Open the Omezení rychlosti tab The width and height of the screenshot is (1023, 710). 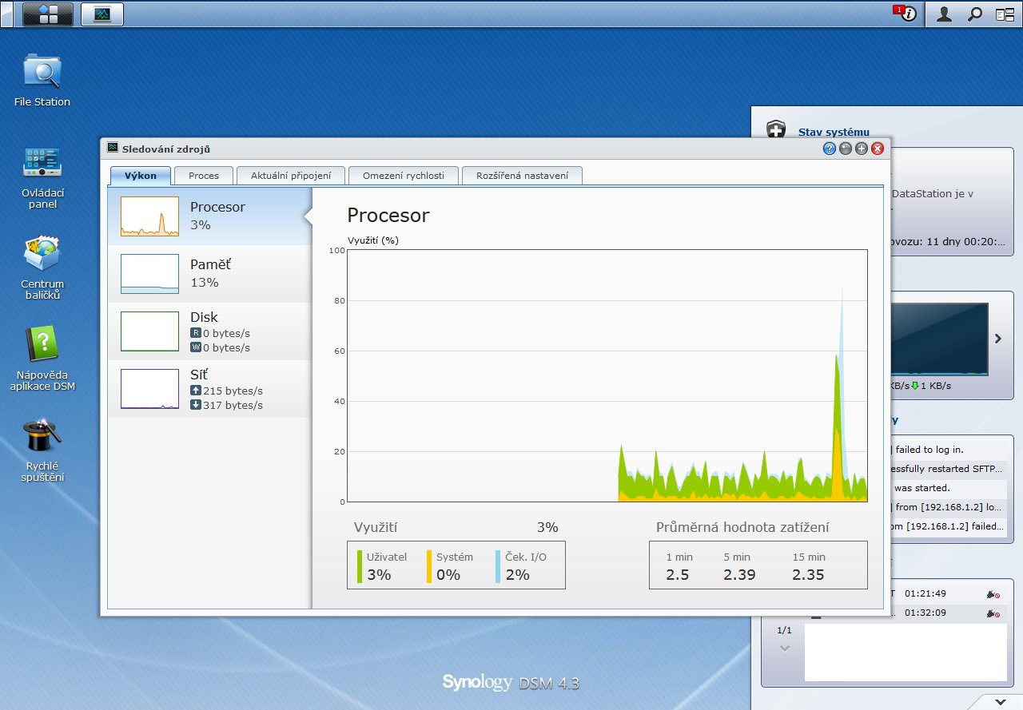[404, 176]
